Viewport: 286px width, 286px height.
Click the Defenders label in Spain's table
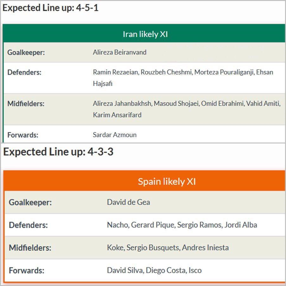tap(28, 225)
